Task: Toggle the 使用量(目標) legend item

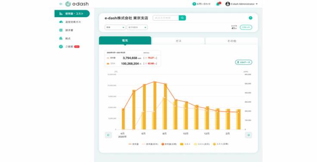Action: click(x=169, y=144)
